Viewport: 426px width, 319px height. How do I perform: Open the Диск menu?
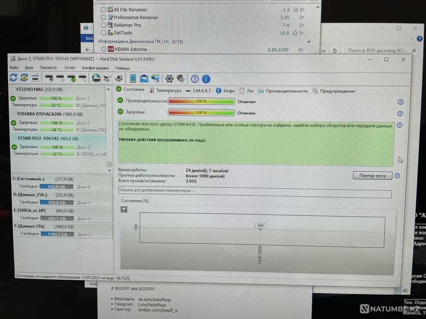point(29,68)
